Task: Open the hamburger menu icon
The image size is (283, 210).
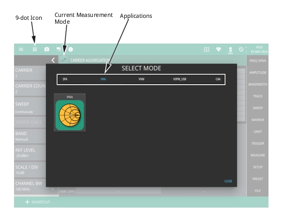Action: (x=21, y=49)
